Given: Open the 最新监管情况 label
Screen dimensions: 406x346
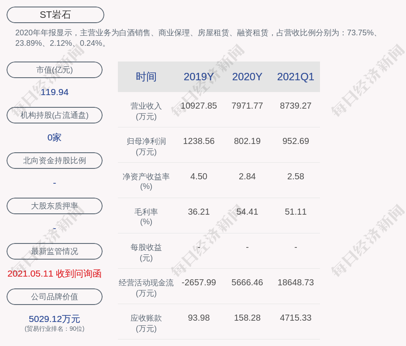Looking at the screenshot, I should (x=55, y=251).
